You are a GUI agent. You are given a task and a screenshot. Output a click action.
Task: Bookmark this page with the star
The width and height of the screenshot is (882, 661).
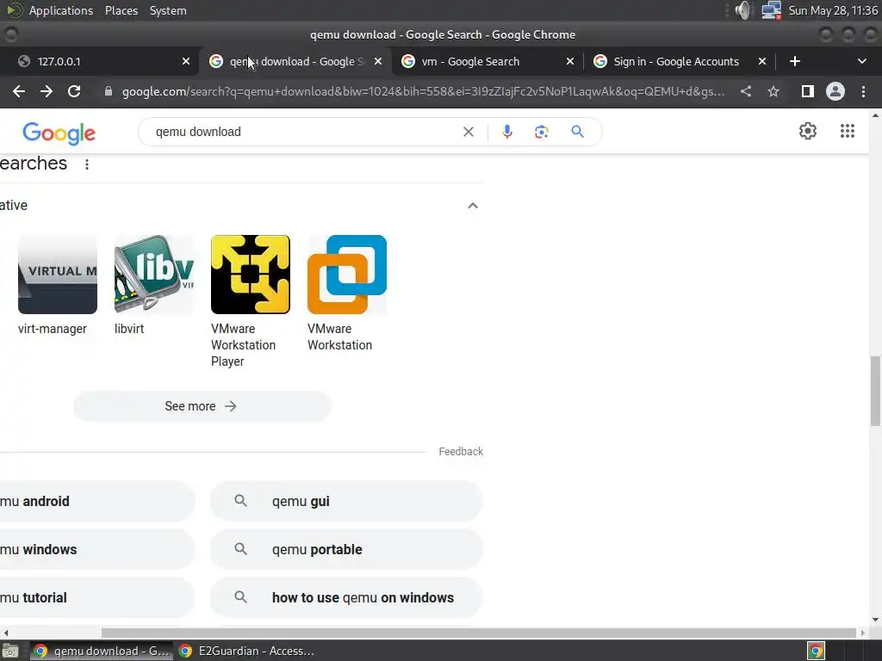773,91
